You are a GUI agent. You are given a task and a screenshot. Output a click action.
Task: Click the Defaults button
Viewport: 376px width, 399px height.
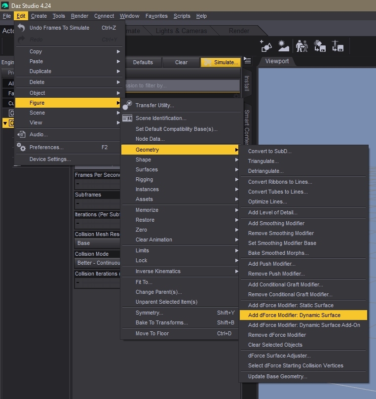(x=143, y=62)
